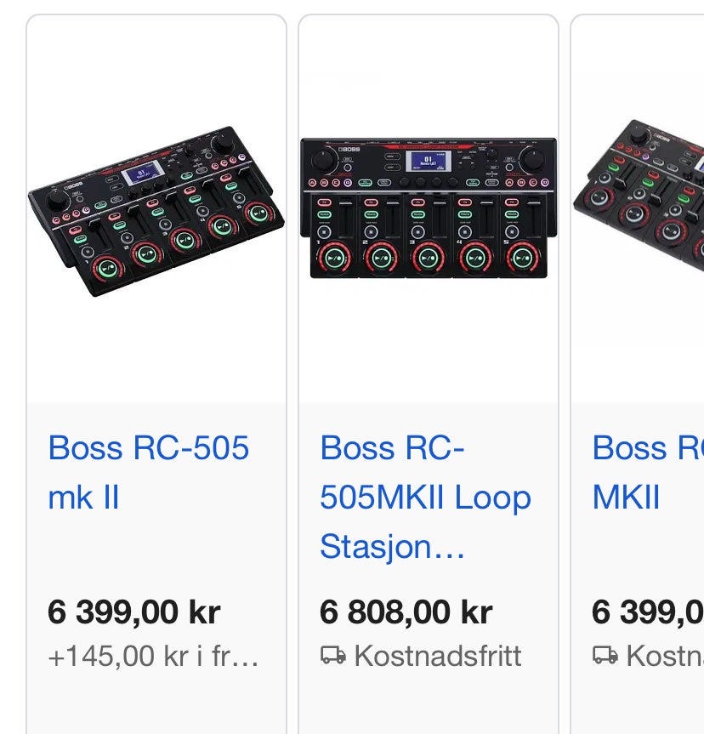Select the cut-off price on the third card
Viewport: 704px width, 734px height.
coord(648,612)
